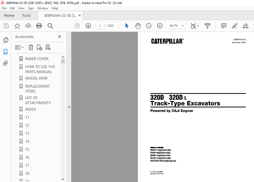Viewport: 254px width, 182px height.
Task: Open fit page width options
Action: click(193, 26)
